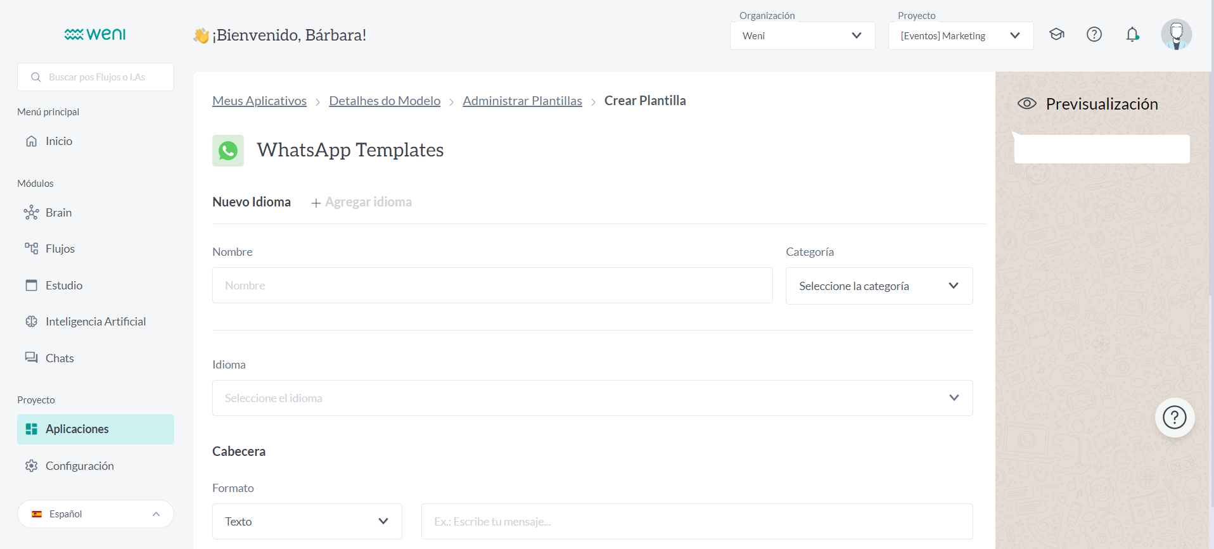
Task: Open the Texto format dropdown
Action: coord(307,522)
